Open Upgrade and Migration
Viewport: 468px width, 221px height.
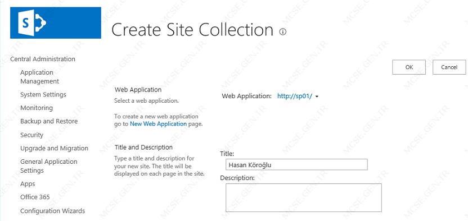click(x=55, y=149)
